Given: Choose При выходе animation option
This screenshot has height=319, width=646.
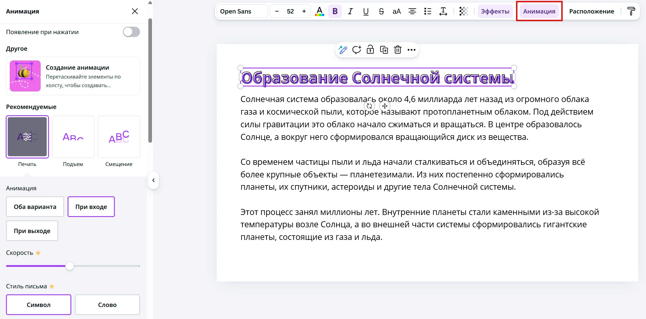Looking at the screenshot, I should pyautogui.click(x=32, y=231).
